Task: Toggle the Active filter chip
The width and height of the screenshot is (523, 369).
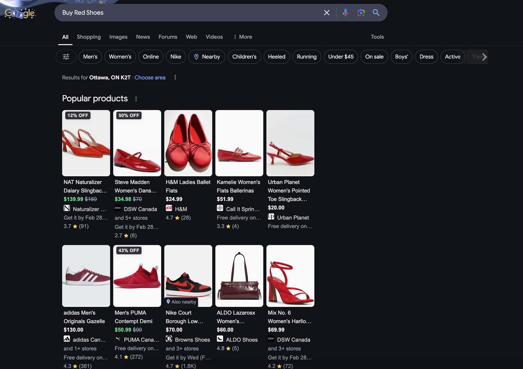Action: (x=452, y=57)
